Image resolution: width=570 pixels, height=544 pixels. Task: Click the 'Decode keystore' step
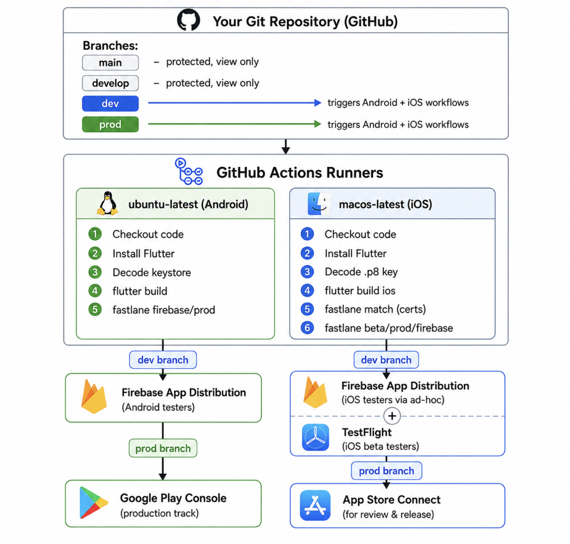tap(152, 272)
